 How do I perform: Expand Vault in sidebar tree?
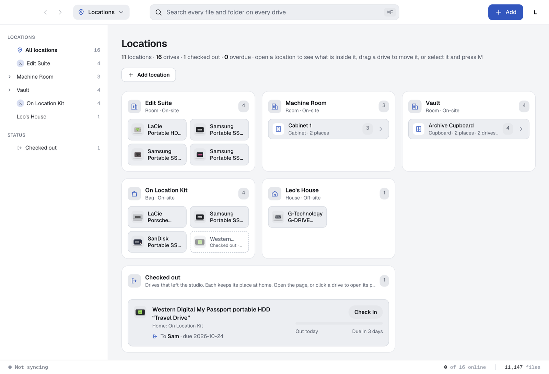click(x=10, y=90)
